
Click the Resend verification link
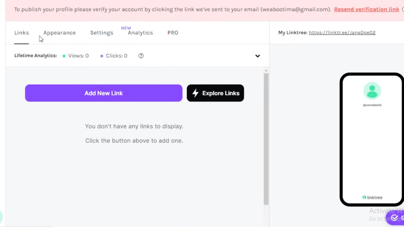pos(366,9)
